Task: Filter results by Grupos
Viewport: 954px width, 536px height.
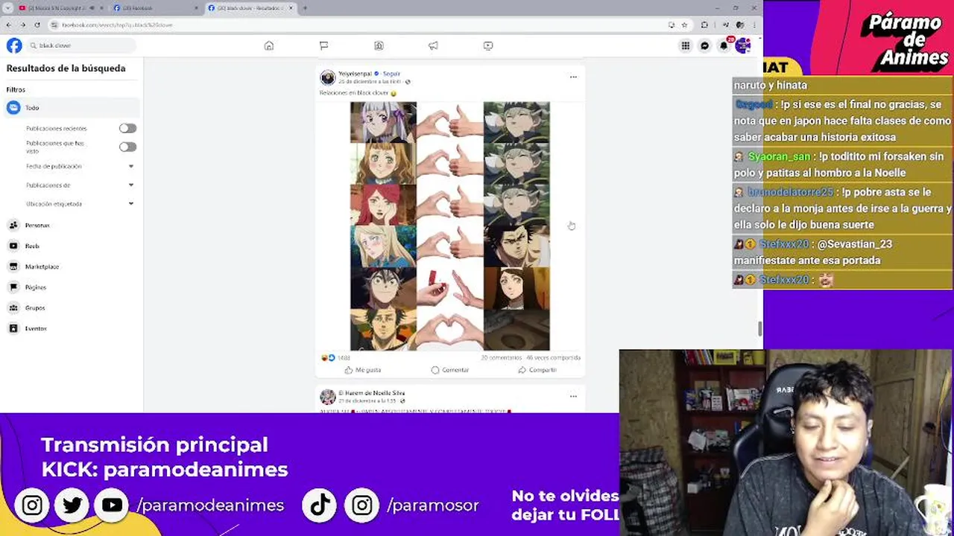Action: [72, 307]
